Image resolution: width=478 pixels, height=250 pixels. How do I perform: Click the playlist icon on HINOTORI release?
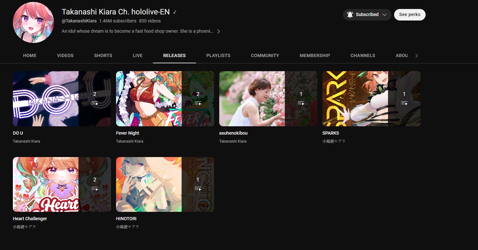coord(198,189)
